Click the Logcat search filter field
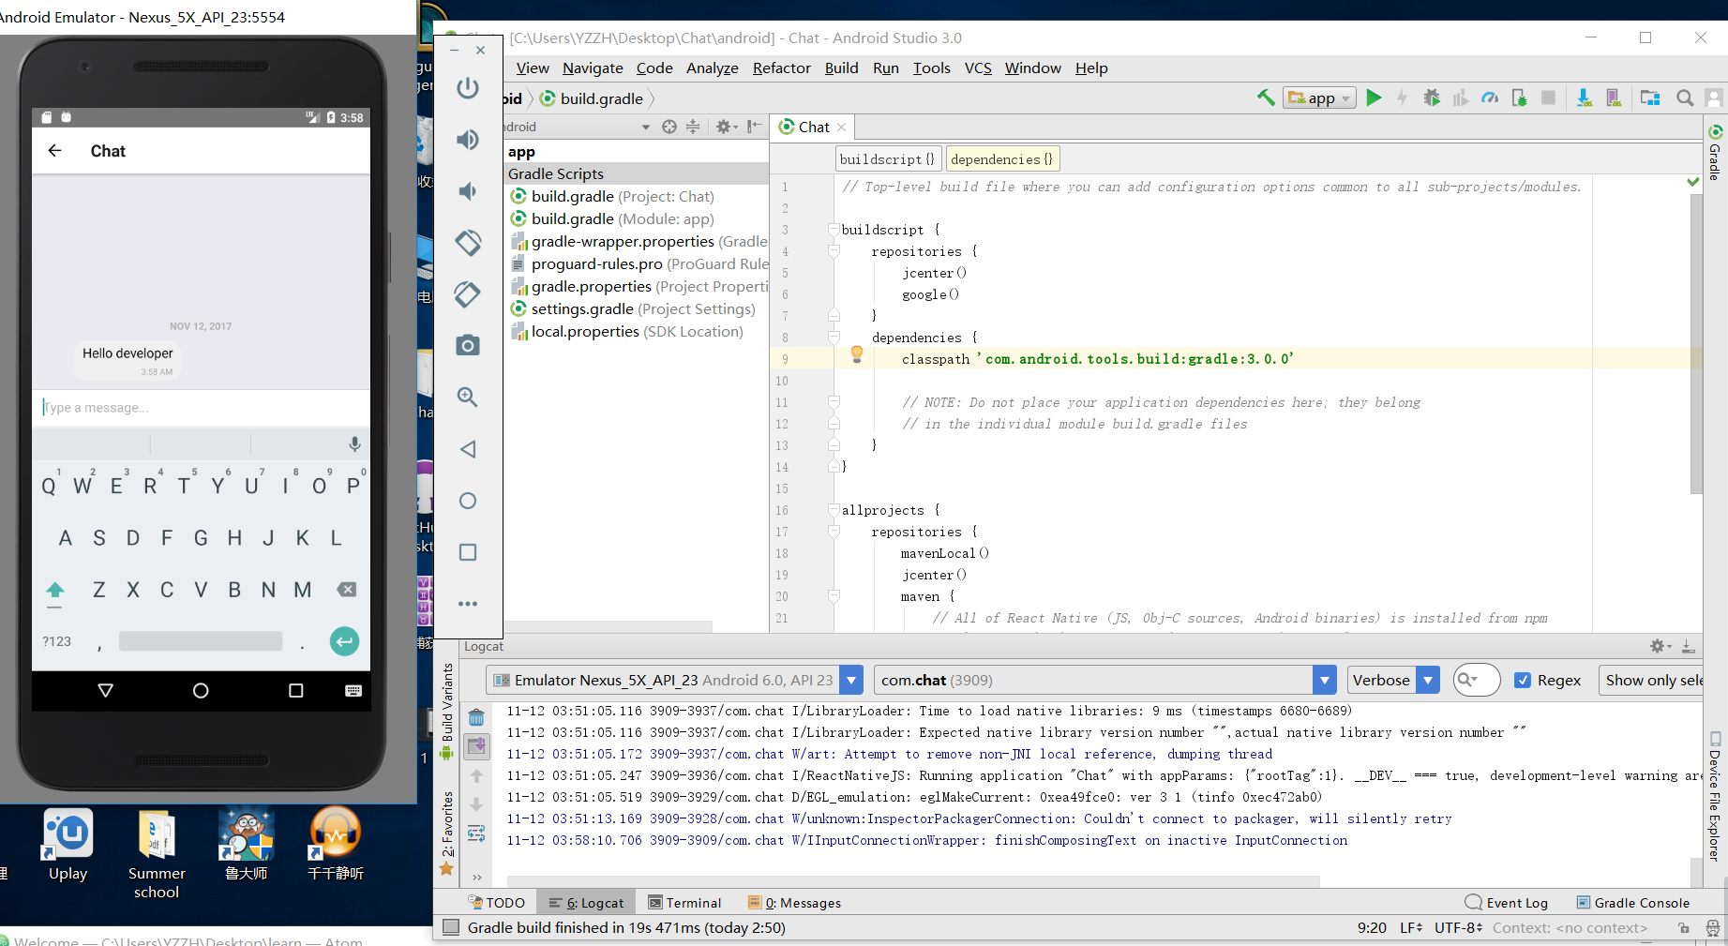 pyautogui.click(x=1477, y=680)
